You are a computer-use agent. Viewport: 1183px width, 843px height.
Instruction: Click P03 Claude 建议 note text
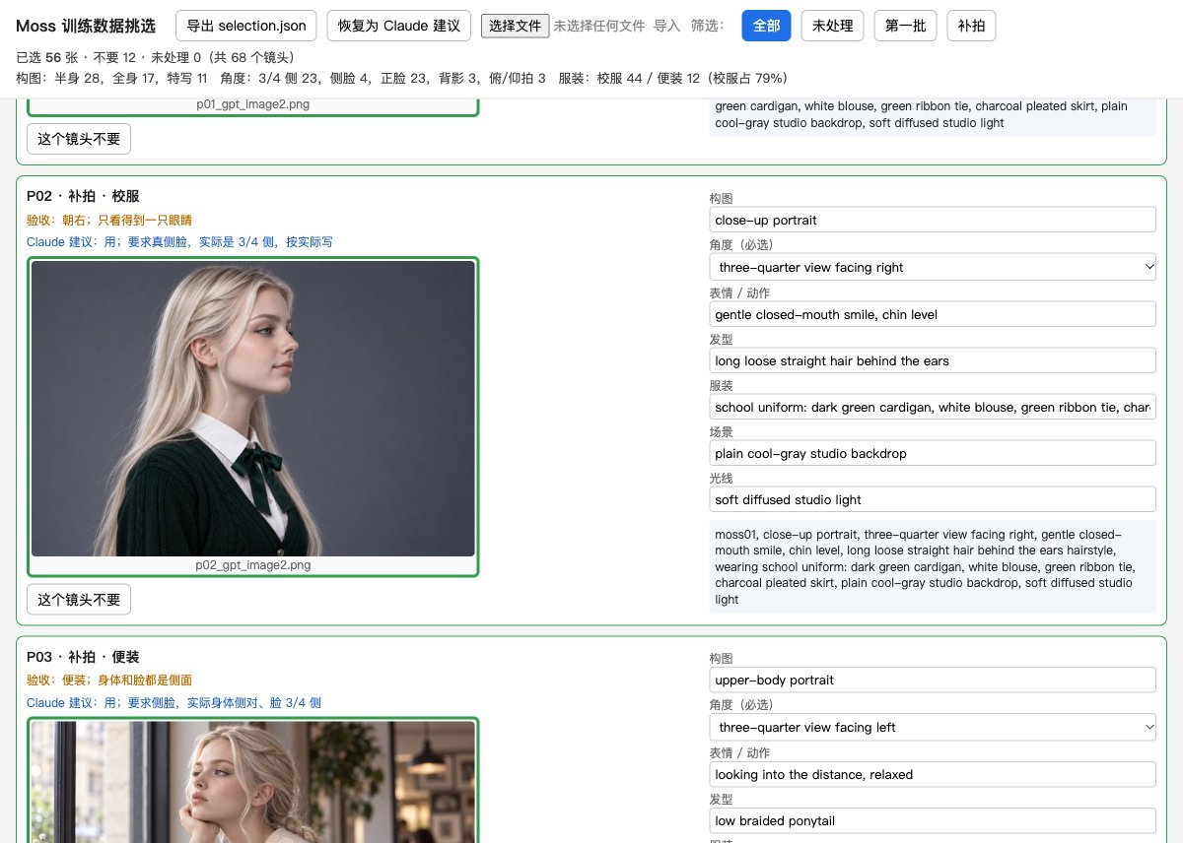(174, 703)
